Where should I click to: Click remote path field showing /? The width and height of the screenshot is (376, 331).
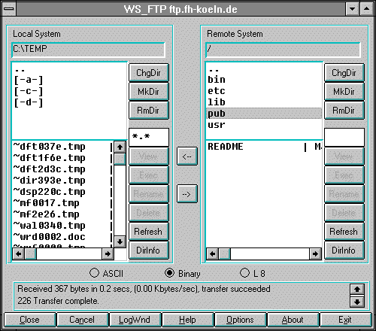pos(283,50)
